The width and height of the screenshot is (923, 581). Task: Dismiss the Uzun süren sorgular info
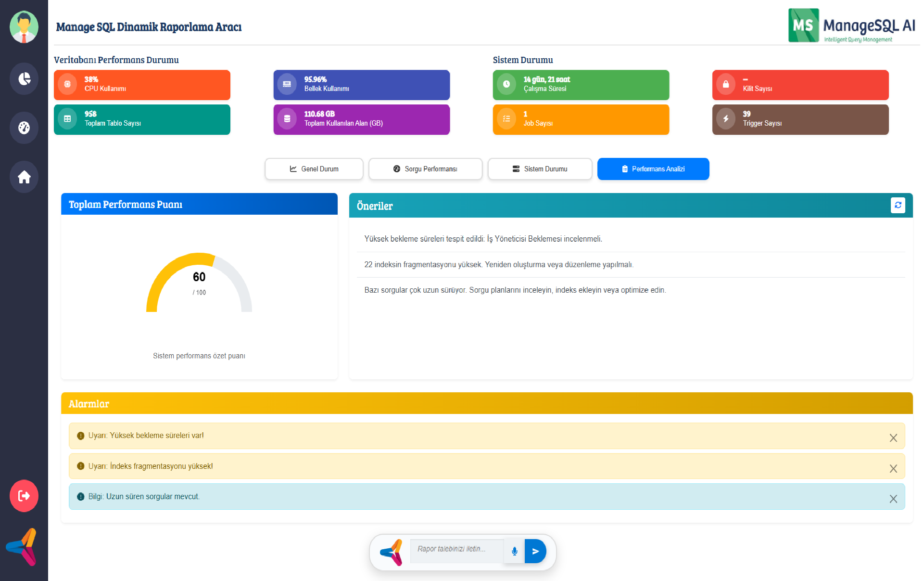click(893, 499)
